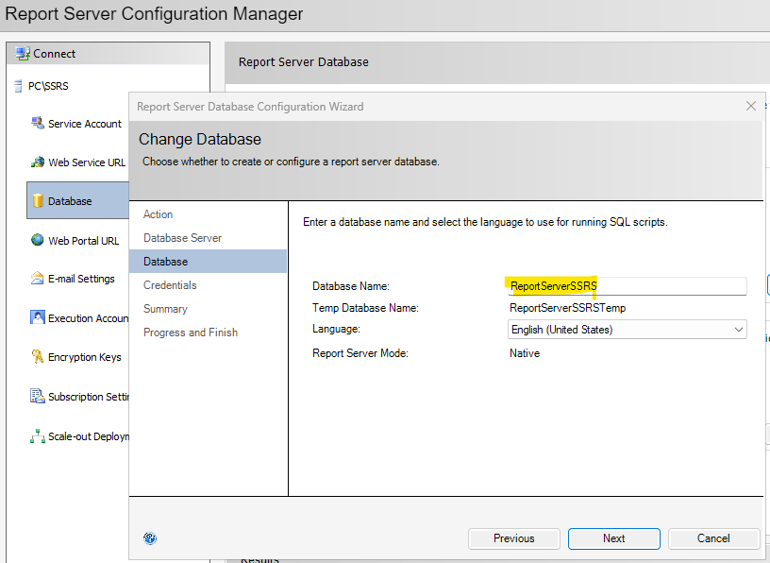Click the Report Server Database header
This screenshot has height=563, width=770.
click(x=304, y=62)
